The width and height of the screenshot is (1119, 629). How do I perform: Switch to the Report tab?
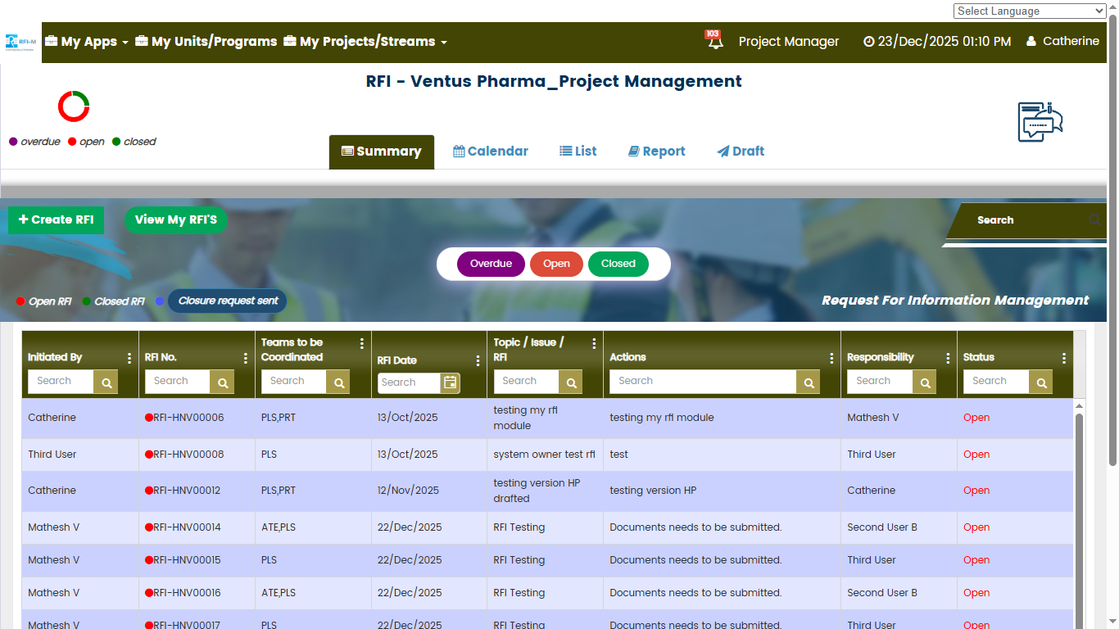[656, 152]
